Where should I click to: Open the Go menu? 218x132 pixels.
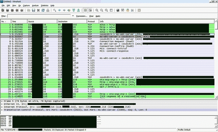(20, 5)
